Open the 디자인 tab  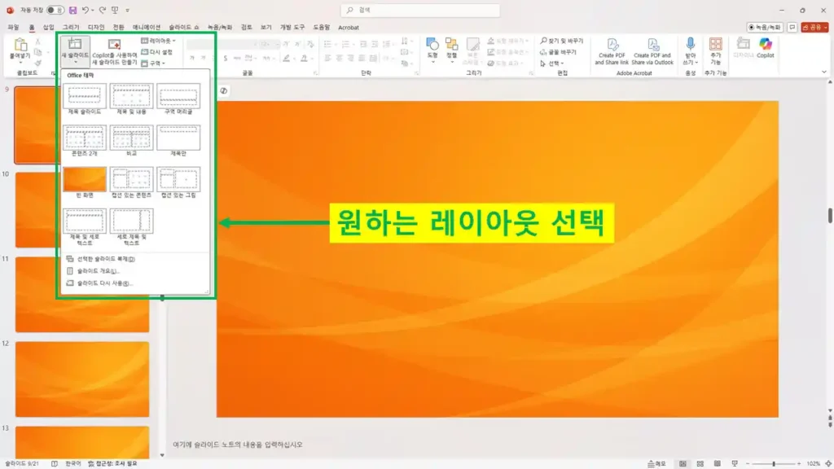click(96, 27)
